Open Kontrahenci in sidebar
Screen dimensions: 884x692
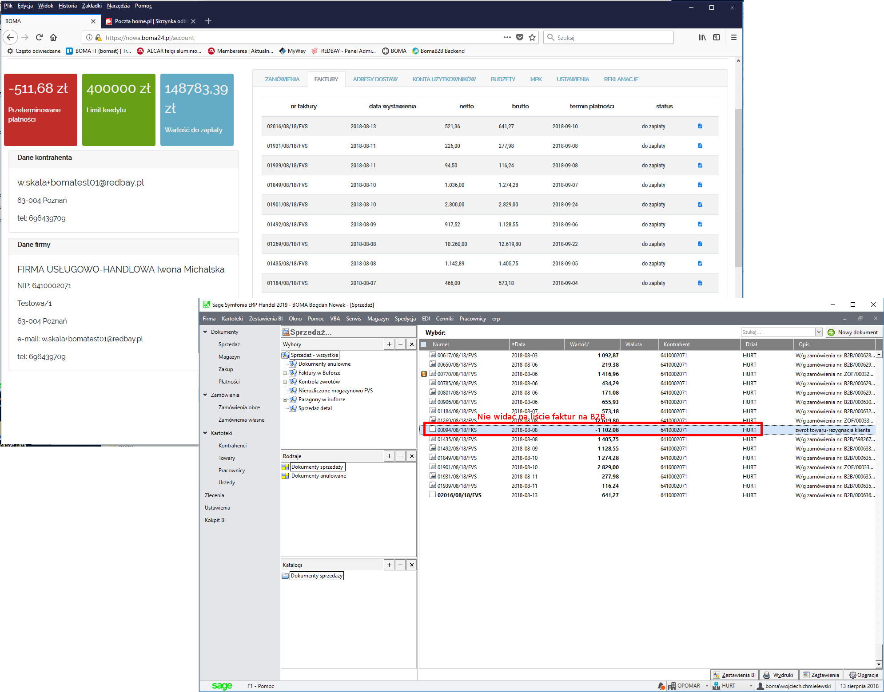232,445
